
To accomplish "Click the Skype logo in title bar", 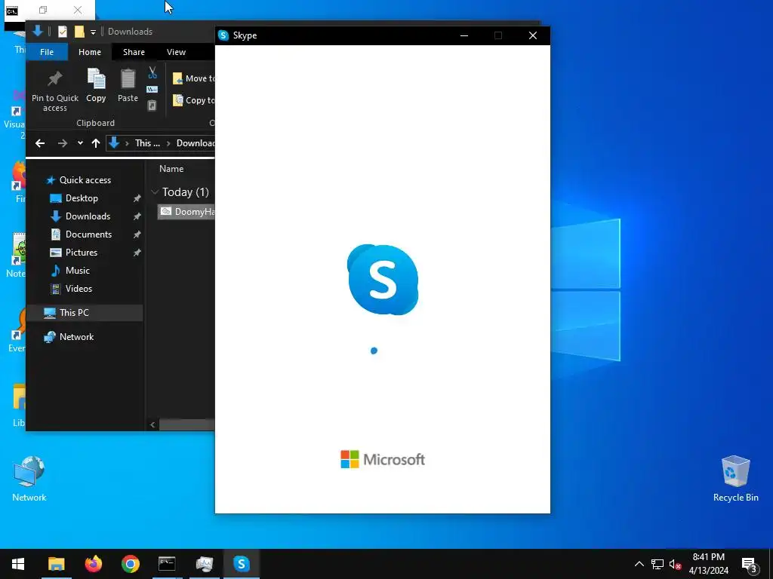I will coord(223,35).
